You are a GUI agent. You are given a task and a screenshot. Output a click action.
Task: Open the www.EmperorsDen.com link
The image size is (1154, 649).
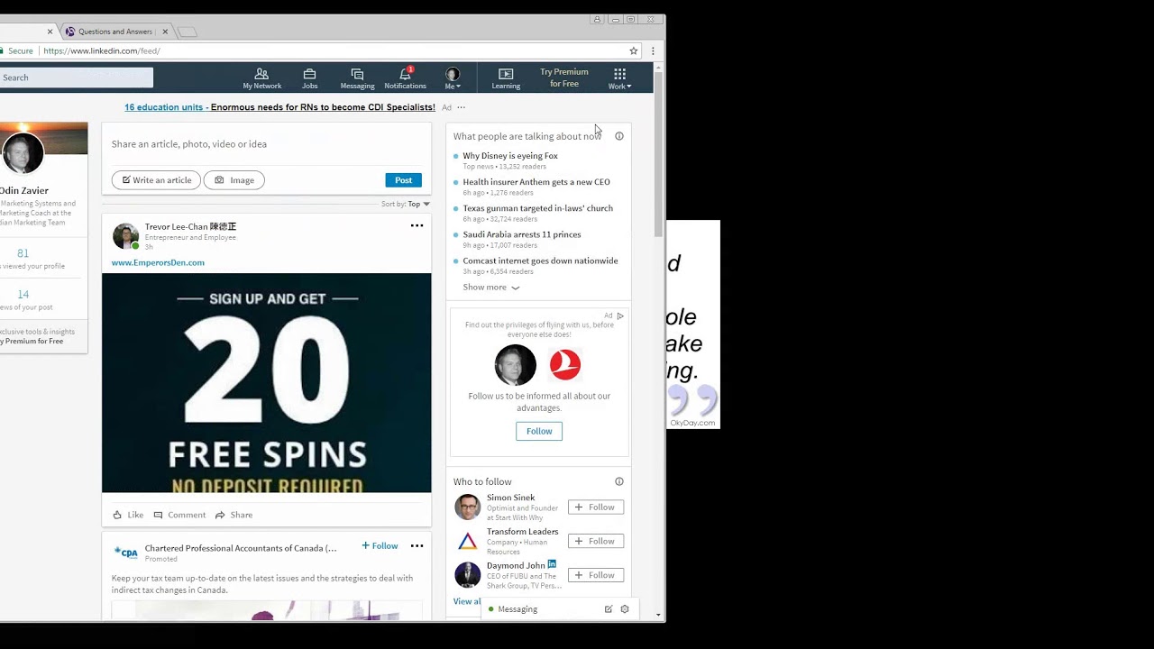click(x=158, y=262)
